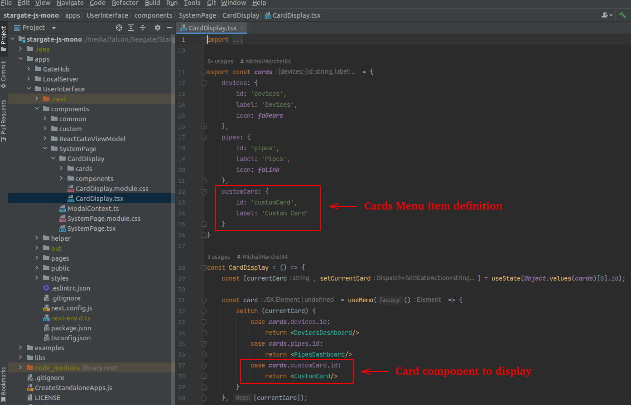The width and height of the screenshot is (631, 405).
Task: Expand the cards folder arrow
Action: pyautogui.click(x=61, y=168)
